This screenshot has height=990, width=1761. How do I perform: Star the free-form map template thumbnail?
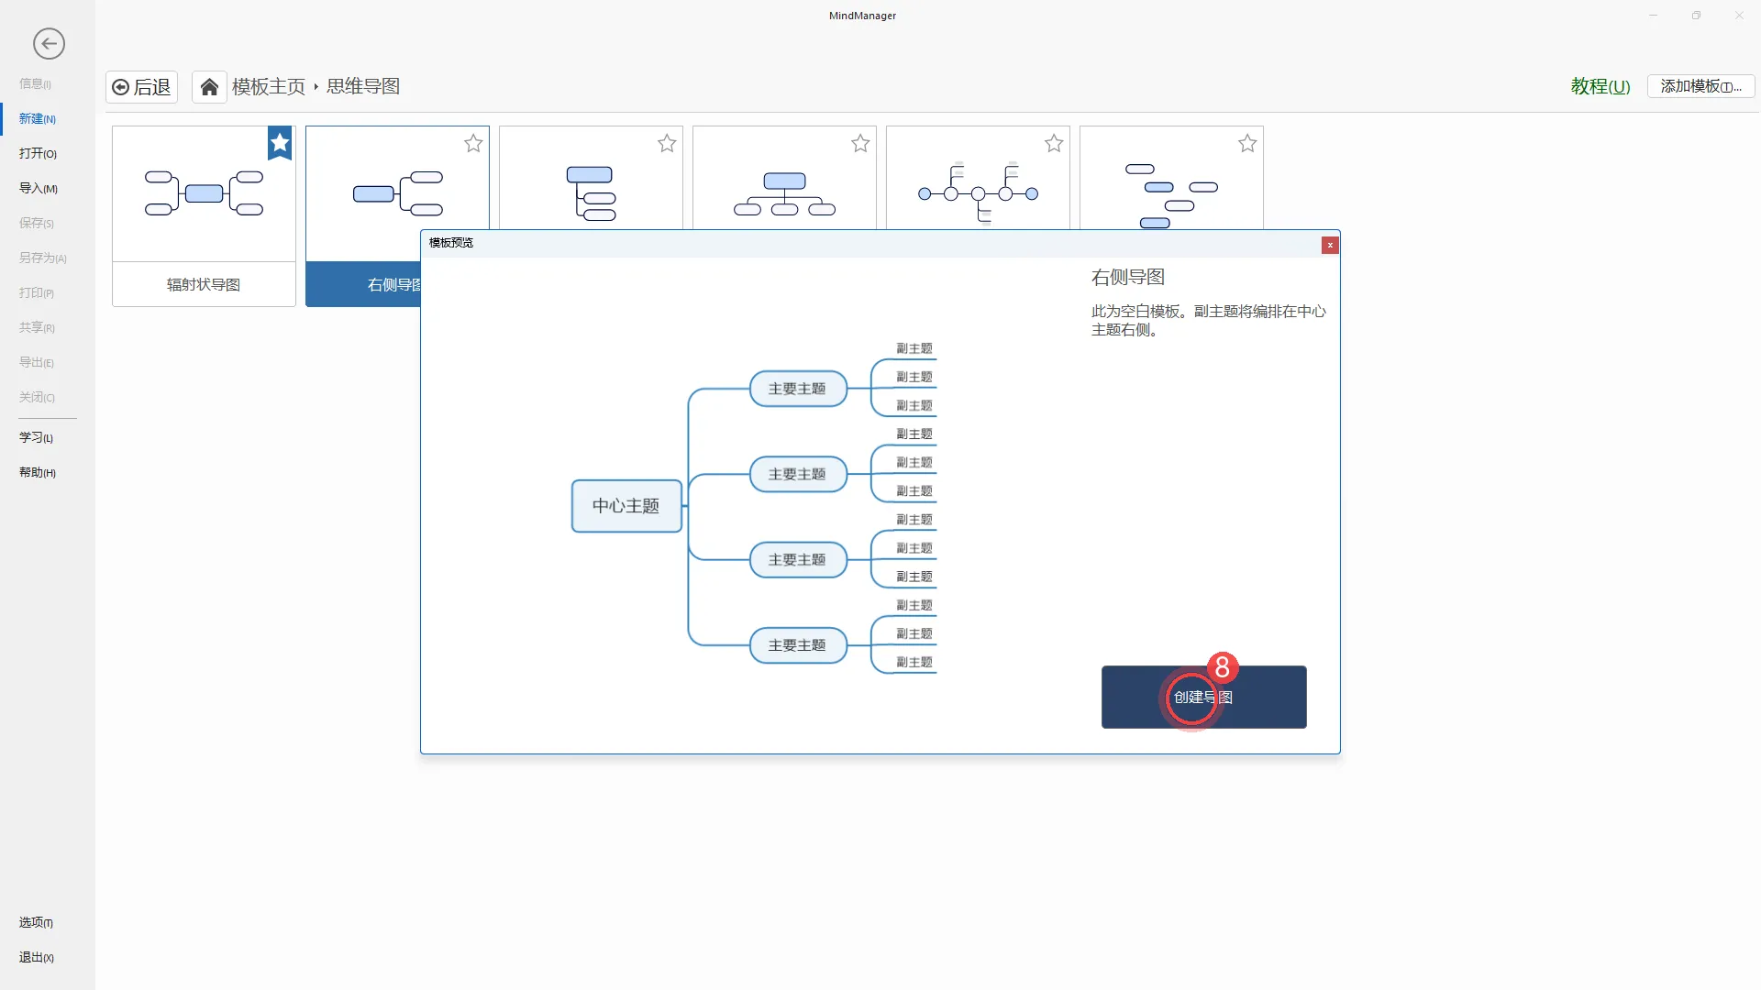(x=1247, y=143)
